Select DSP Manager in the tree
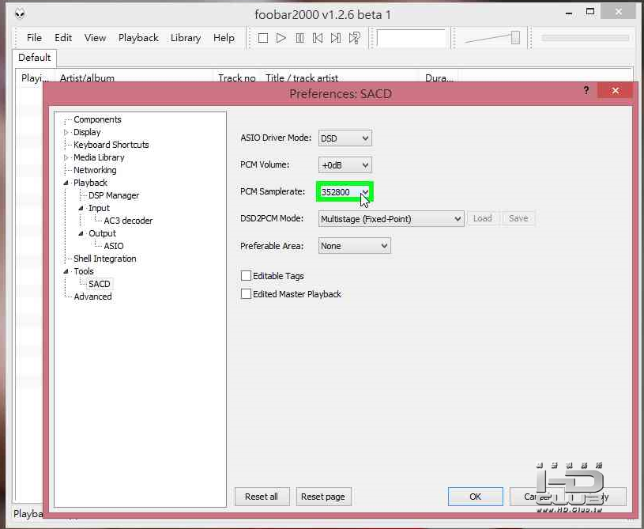 pyautogui.click(x=114, y=195)
